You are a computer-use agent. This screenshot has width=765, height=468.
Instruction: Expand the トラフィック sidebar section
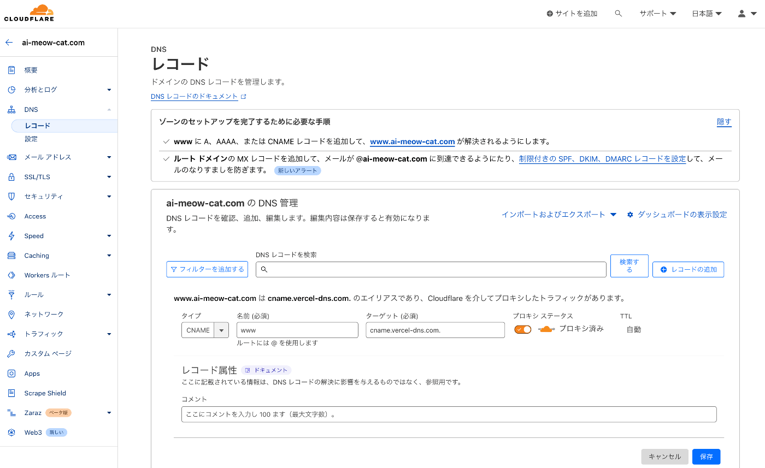click(109, 334)
